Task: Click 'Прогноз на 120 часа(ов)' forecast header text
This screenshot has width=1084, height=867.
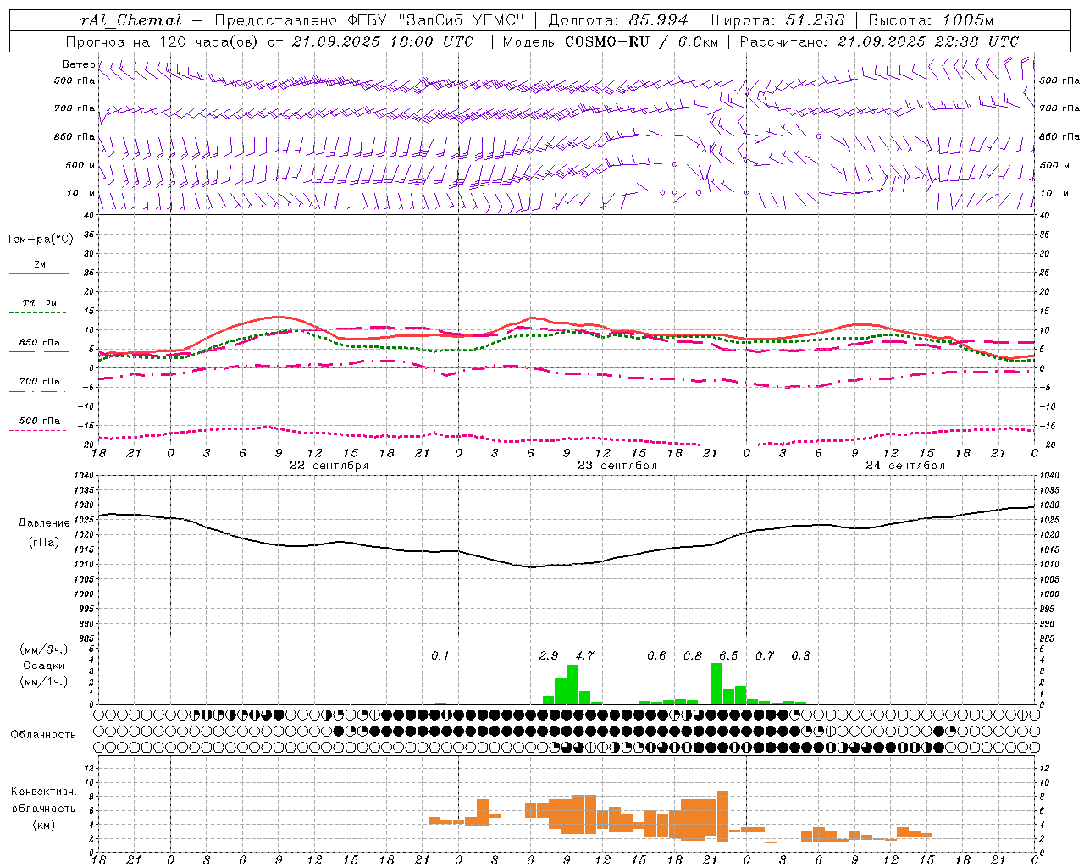Action: pyautogui.click(x=163, y=41)
